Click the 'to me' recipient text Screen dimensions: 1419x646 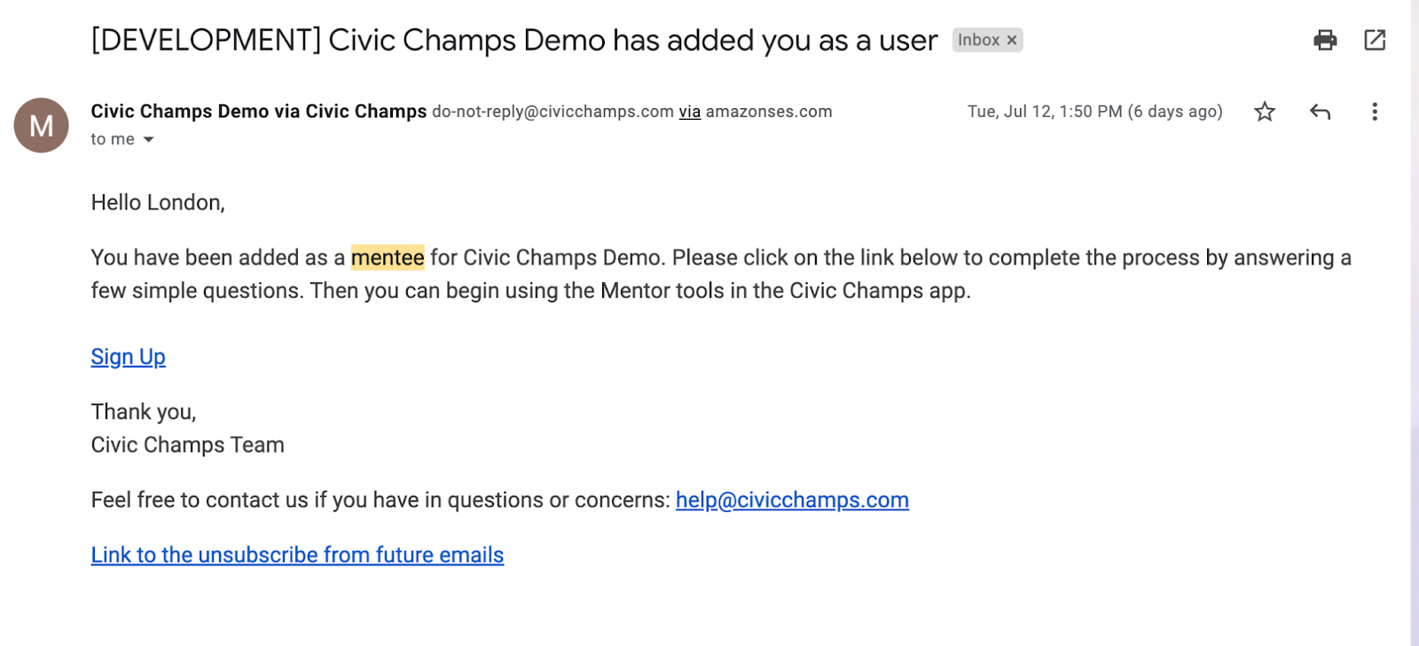point(113,139)
